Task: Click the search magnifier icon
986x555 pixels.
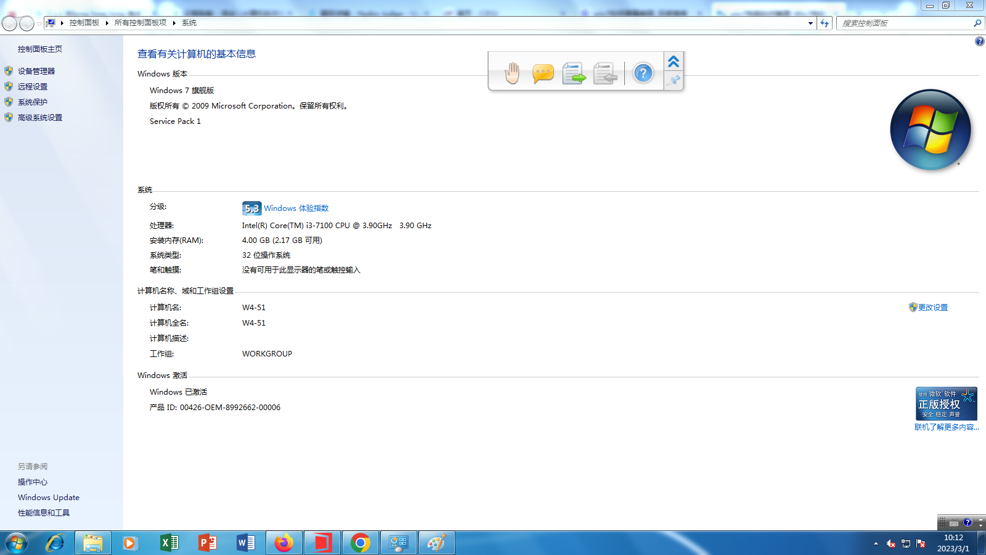Action: point(977,23)
